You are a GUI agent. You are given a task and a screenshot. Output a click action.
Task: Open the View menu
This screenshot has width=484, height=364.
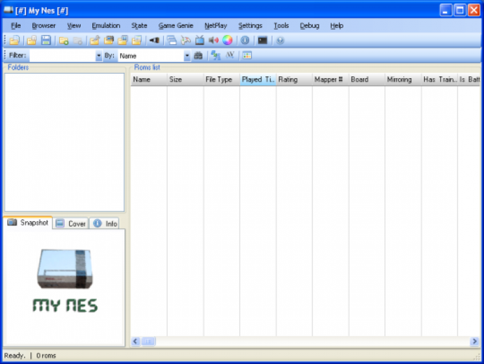(74, 26)
